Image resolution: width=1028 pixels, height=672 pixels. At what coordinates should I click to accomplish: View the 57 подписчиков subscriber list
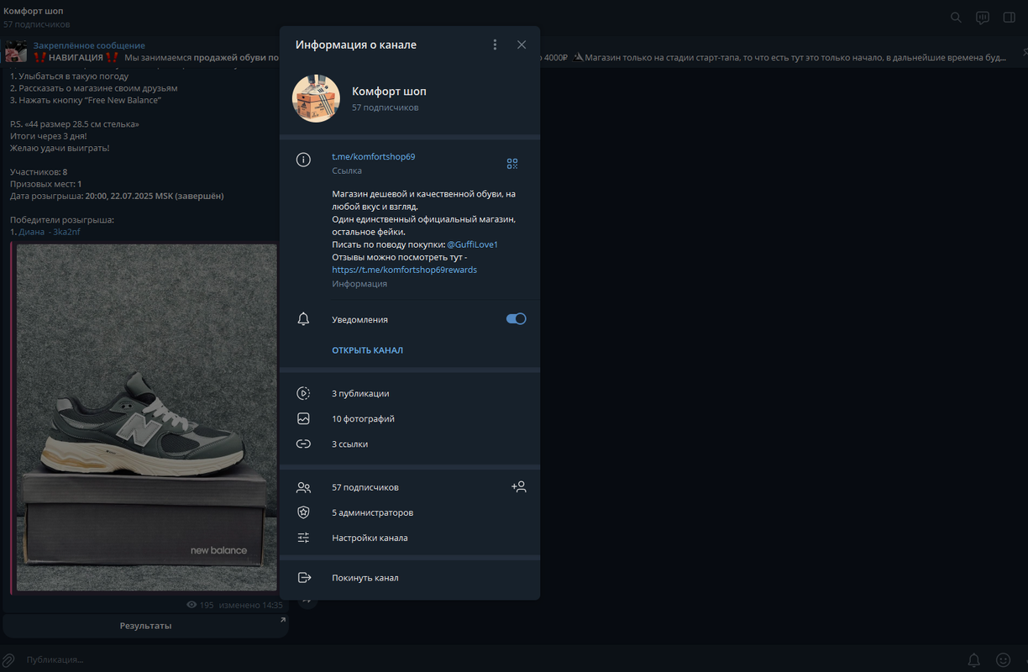pos(410,487)
